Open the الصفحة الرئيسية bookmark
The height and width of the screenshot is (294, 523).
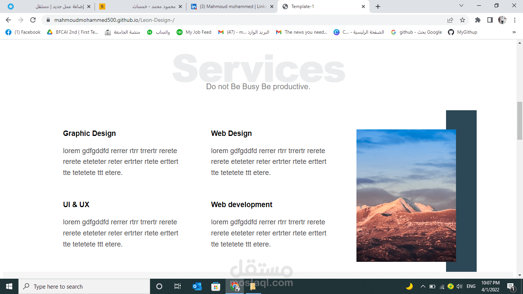(x=359, y=32)
